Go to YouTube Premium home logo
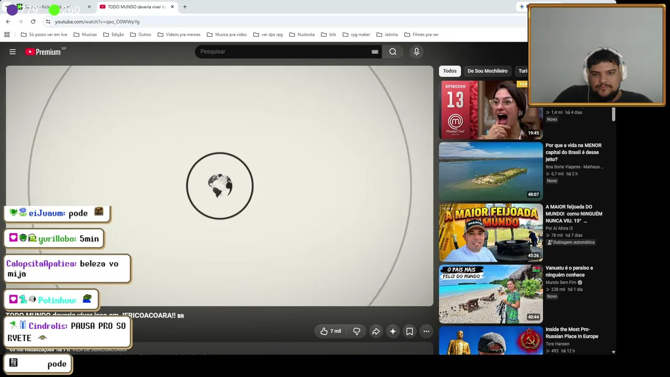 point(43,52)
